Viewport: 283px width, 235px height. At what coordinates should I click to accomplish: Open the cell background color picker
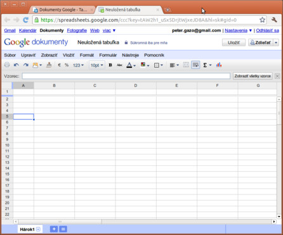(145, 65)
